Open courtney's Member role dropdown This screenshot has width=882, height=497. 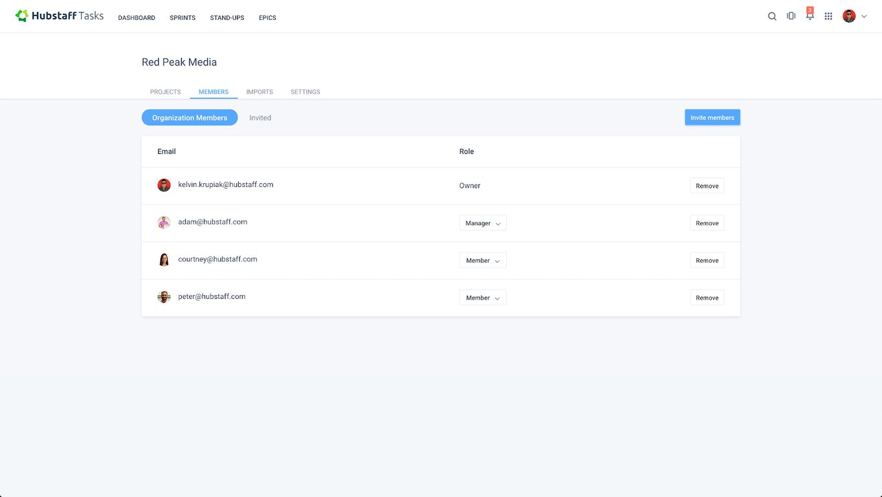click(x=483, y=260)
